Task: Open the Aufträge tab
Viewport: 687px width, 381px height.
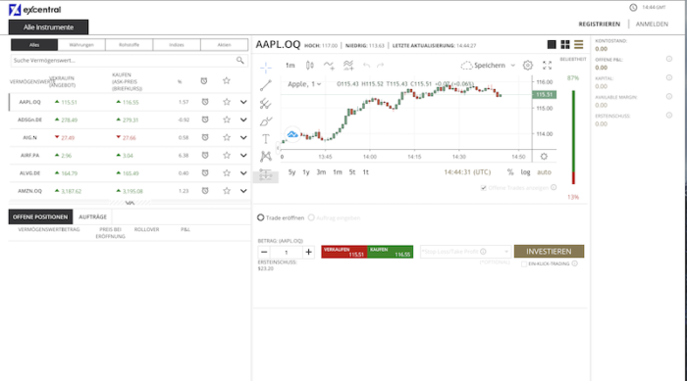Action: (92, 217)
